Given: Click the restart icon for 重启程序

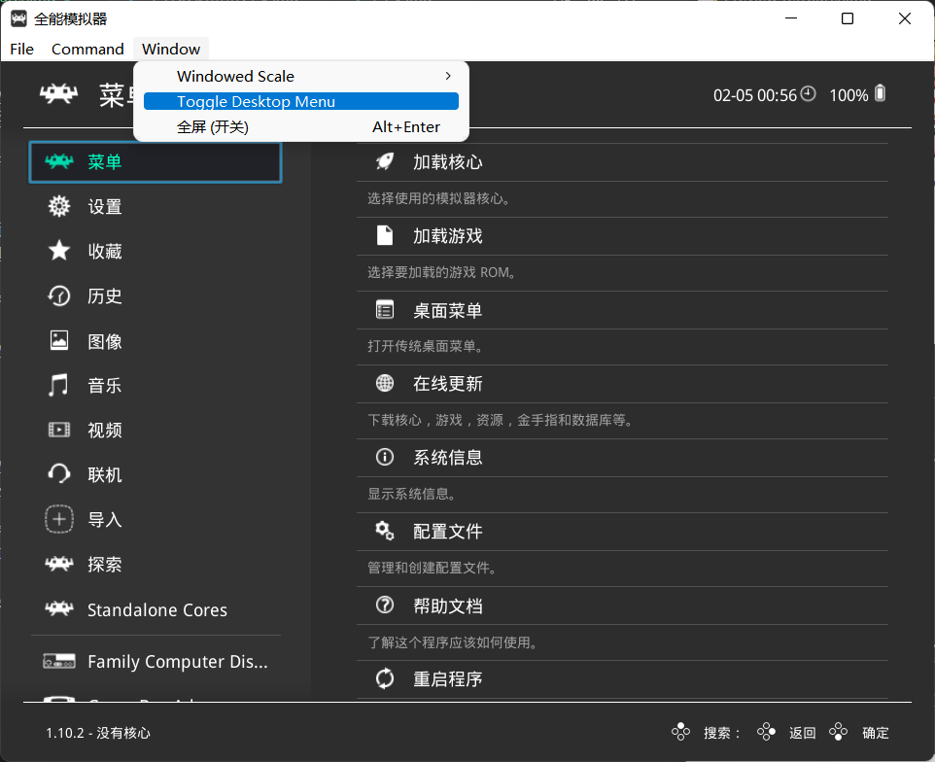Looking at the screenshot, I should (x=385, y=678).
